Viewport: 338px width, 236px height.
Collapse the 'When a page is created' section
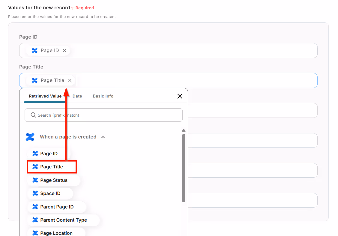coord(103,137)
